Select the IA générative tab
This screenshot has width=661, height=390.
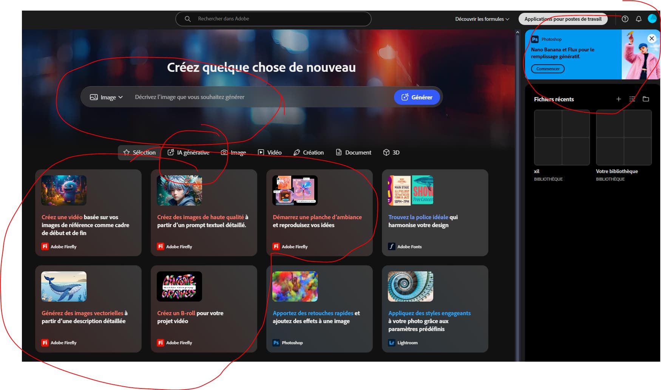(x=188, y=152)
